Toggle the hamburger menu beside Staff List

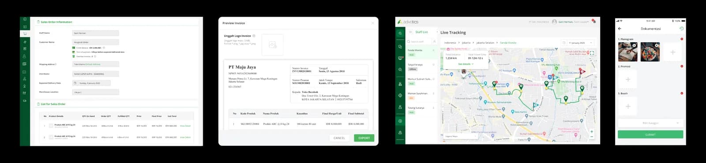(410, 32)
